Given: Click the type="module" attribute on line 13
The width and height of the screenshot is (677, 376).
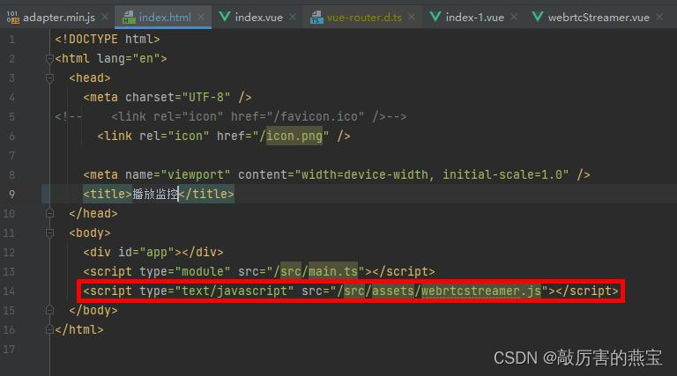Looking at the screenshot, I should point(185,271).
